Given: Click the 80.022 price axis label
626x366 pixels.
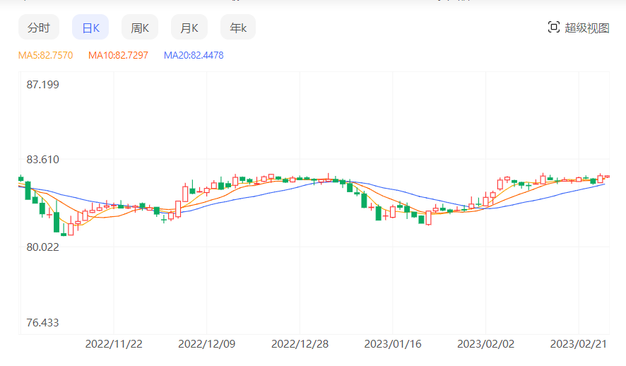Looking at the screenshot, I should coord(42,247).
